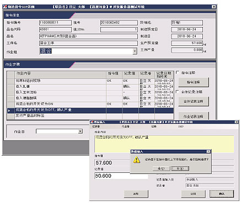The image size is (241, 206).
Task: Click the 品名 field with HITPHAMS text
Action: click(x=88, y=36)
